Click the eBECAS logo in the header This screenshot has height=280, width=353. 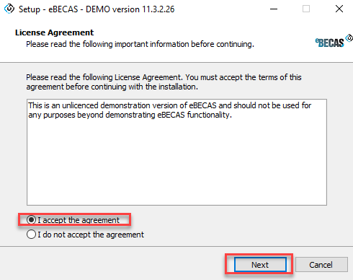[329, 43]
